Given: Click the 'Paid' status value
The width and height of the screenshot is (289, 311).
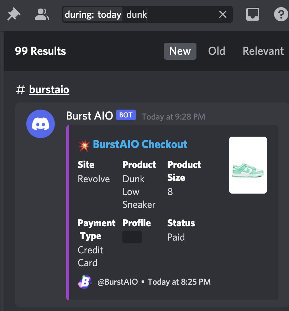Looking at the screenshot, I should 176,237.
